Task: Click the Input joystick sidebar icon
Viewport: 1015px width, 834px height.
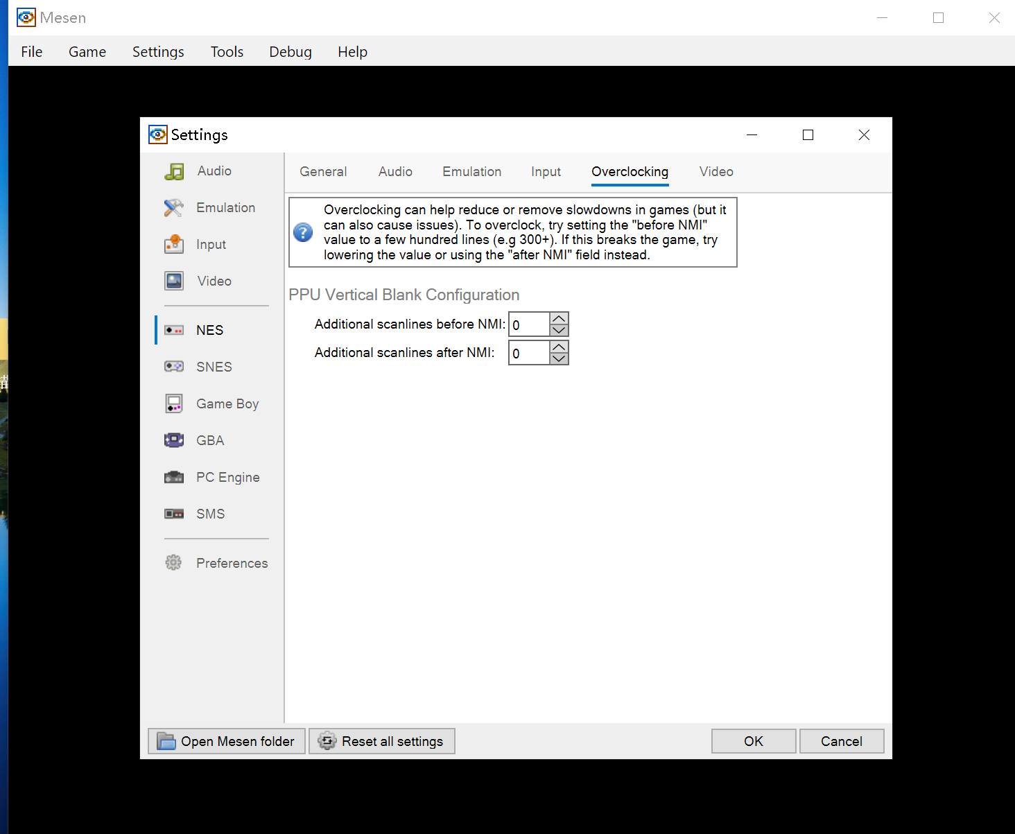Action: pos(174,245)
